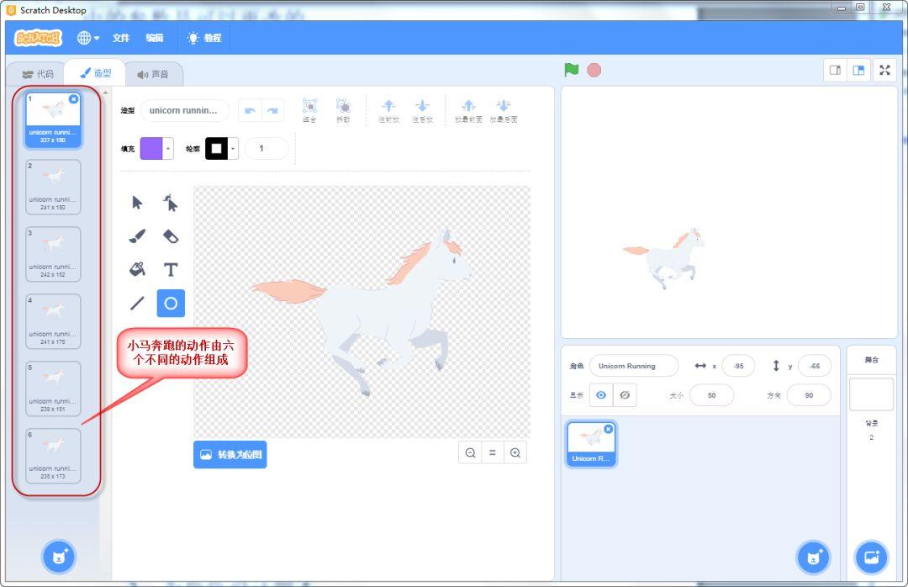Click the Undo arrow button

[251, 110]
